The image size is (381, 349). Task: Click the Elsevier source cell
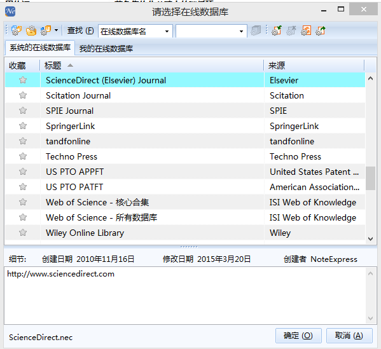click(315, 80)
